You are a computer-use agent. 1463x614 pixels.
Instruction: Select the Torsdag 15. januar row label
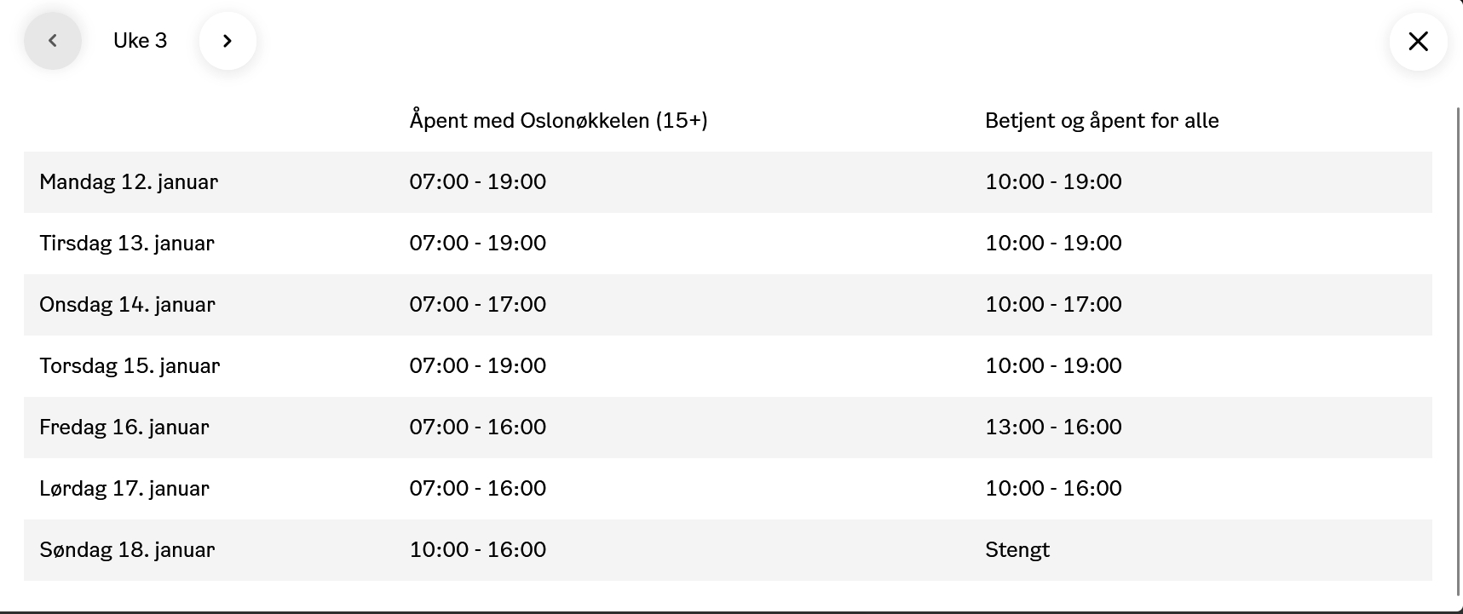[x=130, y=366]
